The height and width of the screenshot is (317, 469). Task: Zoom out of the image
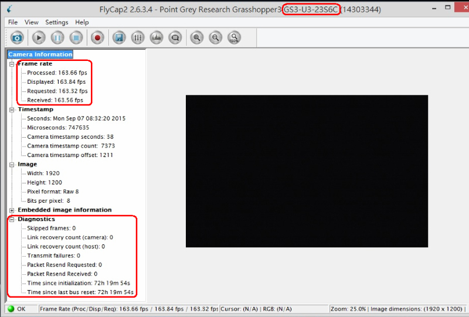216,38
